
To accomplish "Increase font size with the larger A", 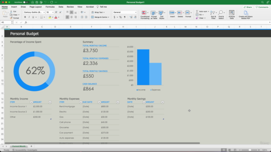I will [x=56, y=12].
